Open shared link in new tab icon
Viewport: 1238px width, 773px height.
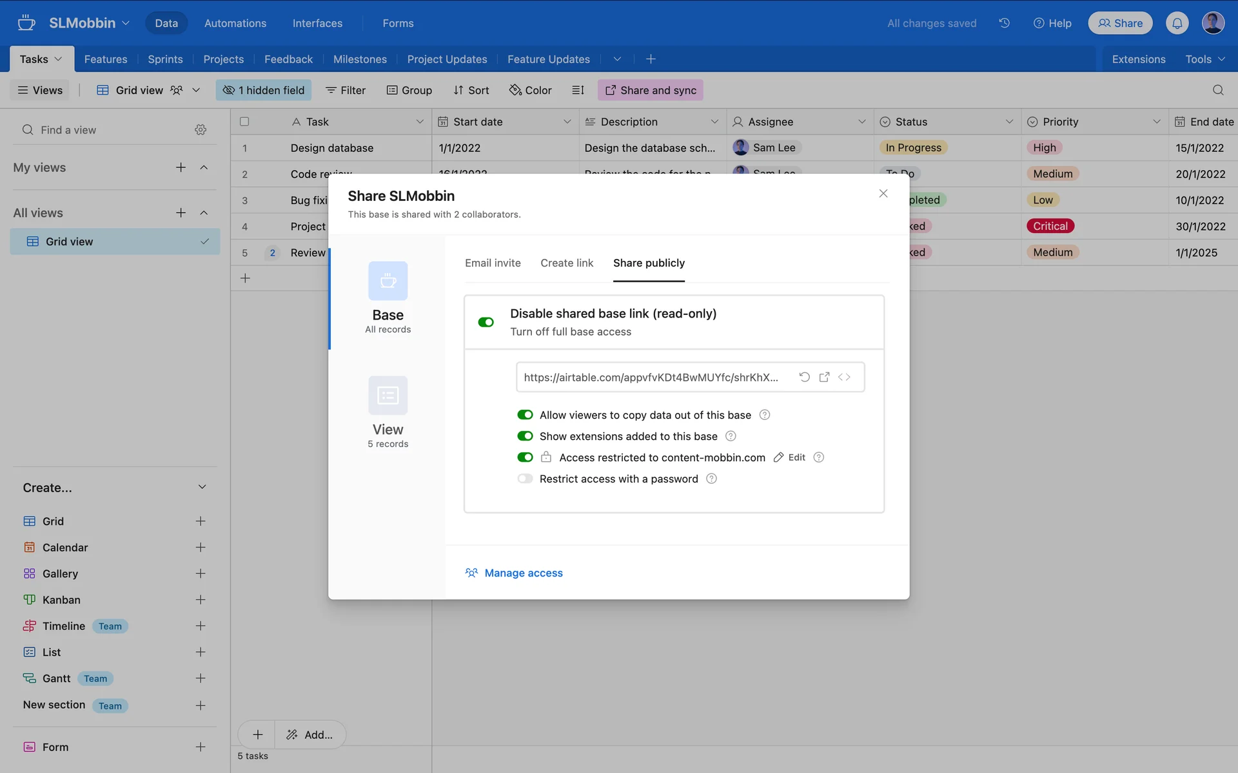pos(824,377)
